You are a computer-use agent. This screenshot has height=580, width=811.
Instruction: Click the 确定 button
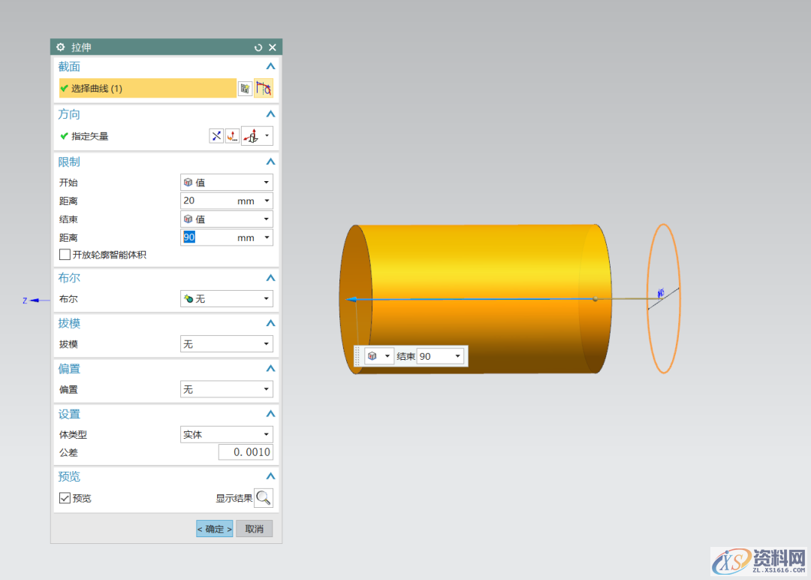[215, 529]
